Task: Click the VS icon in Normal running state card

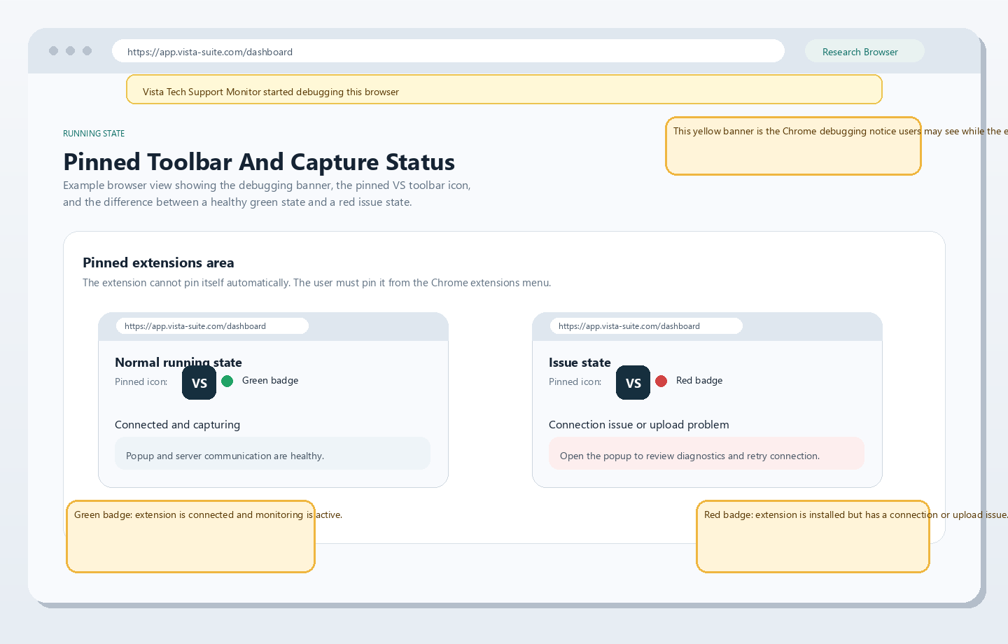Action: click(x=199, y=383)
